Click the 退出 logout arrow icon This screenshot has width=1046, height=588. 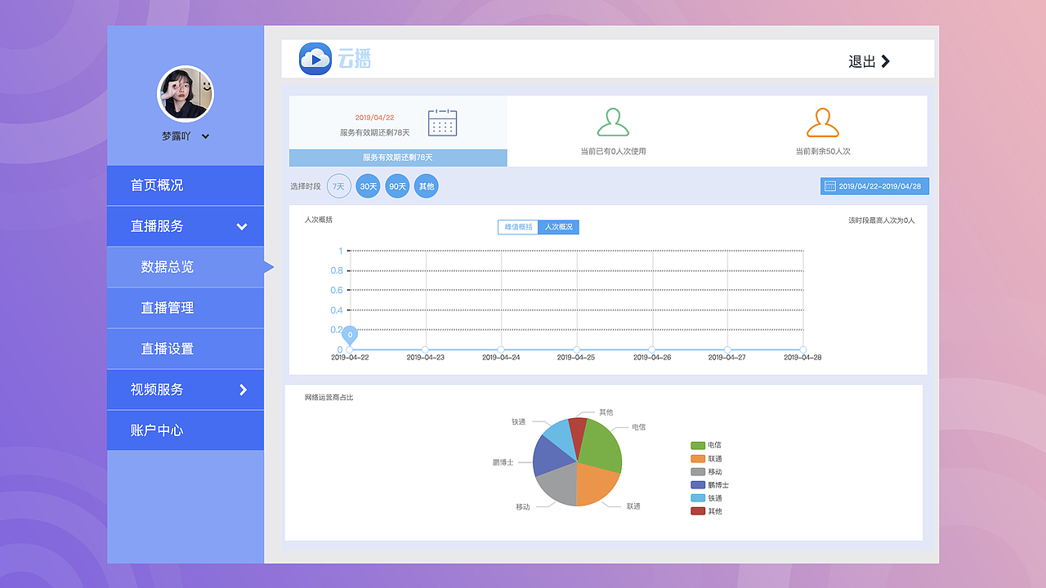[x=886, y=61]
